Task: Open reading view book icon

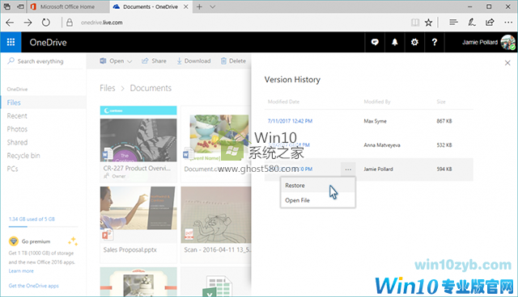Action: pos(415,23)
